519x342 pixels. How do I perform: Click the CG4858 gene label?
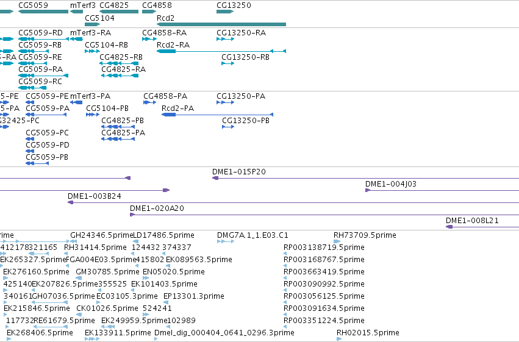point(157,5)
